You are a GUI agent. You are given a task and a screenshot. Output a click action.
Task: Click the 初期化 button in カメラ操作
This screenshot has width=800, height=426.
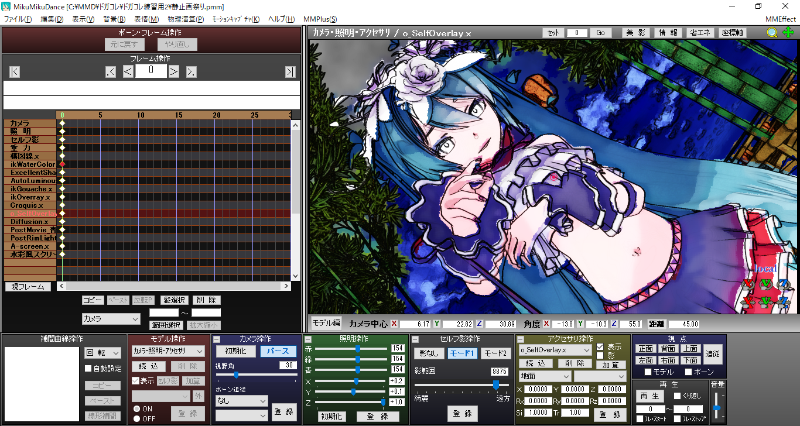(x=235, y=351)
